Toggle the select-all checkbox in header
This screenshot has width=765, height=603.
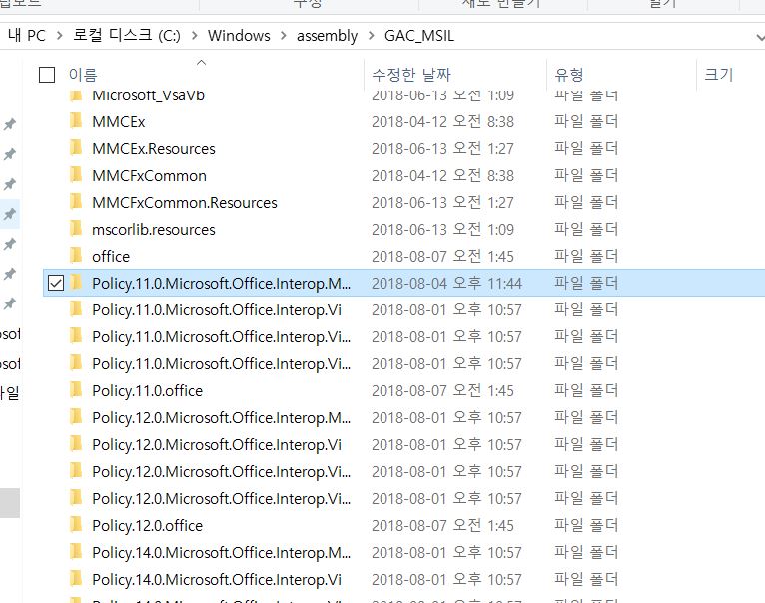(x=47, y=75)
